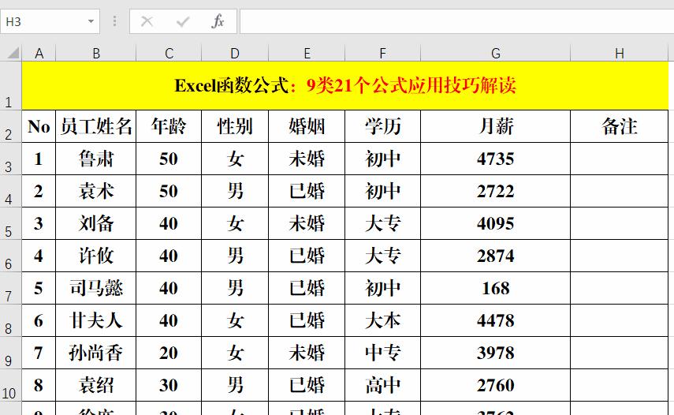The width and height of the screenshot is (674, 415).
Task: Click the '中专' education cell
Action: (x=382, y=353)
